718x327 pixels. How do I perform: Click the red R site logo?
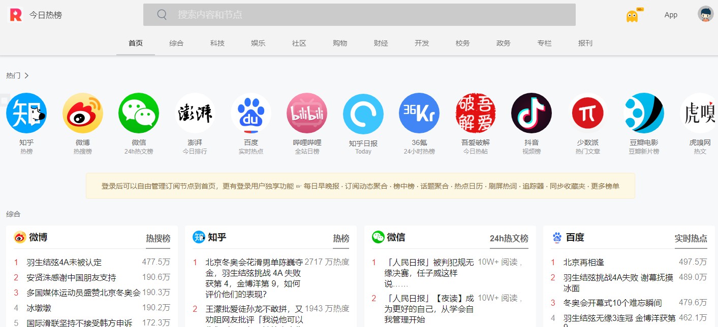click(16, 15)
